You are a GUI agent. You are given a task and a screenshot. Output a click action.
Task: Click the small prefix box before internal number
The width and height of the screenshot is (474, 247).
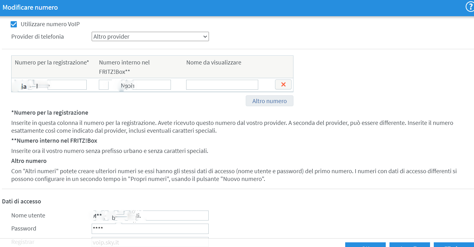104,85
